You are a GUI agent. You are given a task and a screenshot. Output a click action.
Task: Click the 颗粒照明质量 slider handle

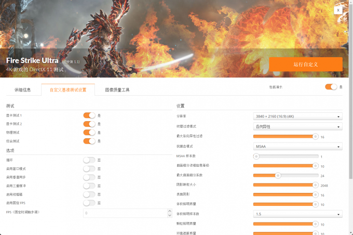pos(316,224)
